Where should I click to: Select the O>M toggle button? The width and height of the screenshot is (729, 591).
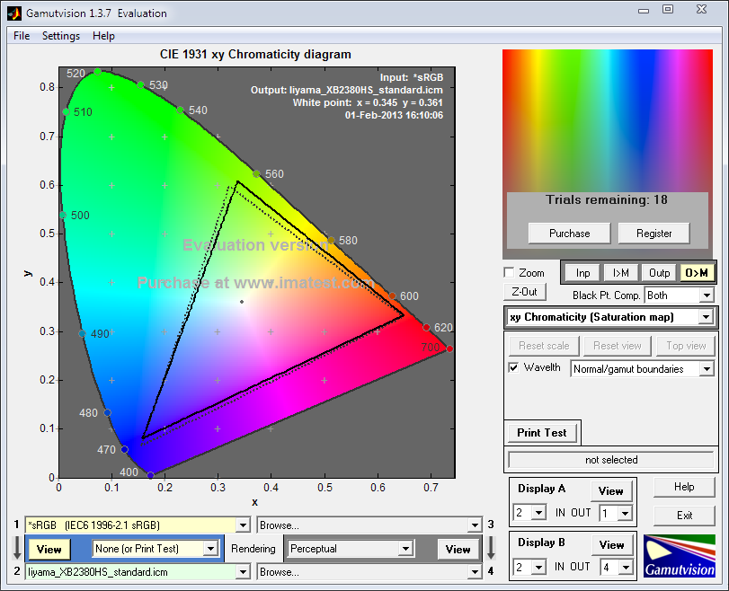click(x=696, y=272)
